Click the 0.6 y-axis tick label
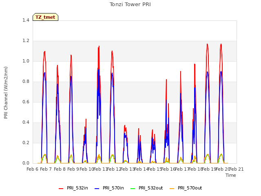 tap(26, 102)
